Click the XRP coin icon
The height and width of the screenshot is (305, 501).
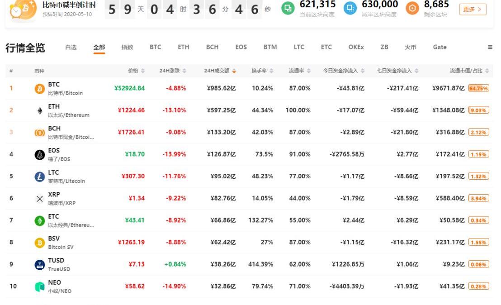(40, 199)
